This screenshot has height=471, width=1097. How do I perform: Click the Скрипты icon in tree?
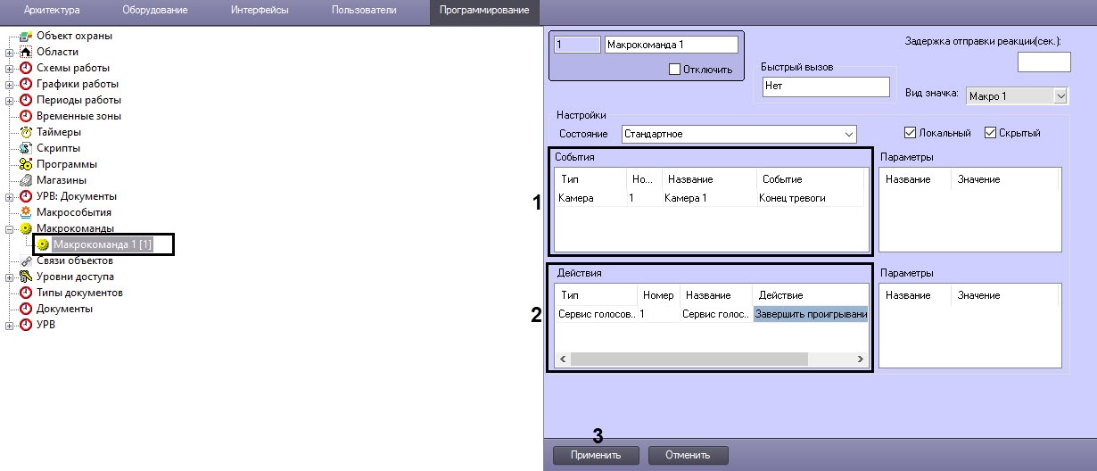(26, 148)
